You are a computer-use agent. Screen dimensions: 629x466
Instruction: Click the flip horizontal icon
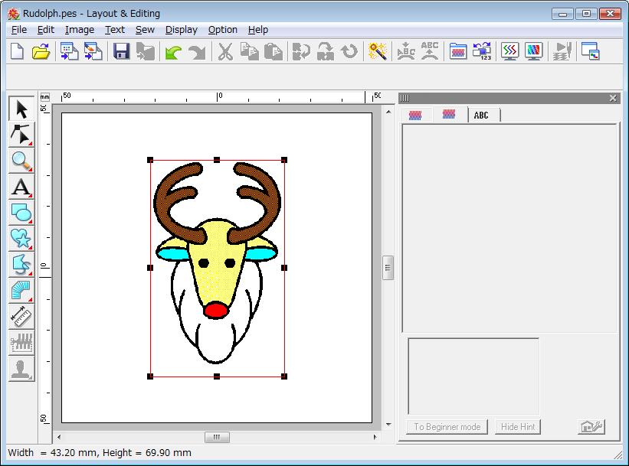tap(301, 52)
